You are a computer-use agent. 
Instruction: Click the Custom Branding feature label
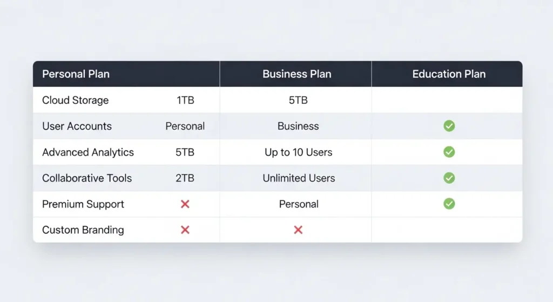[x=83, y=230]
